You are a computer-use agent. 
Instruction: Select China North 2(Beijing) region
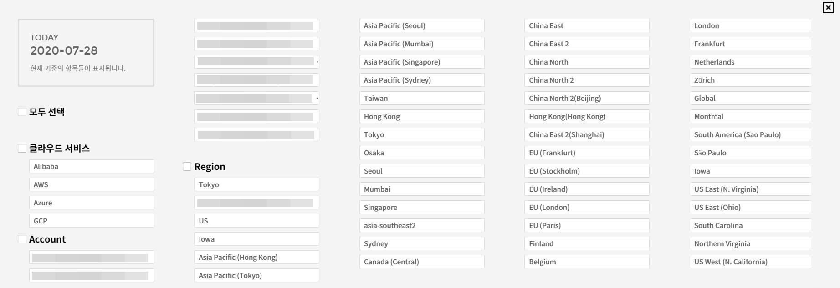coord(586,98)
